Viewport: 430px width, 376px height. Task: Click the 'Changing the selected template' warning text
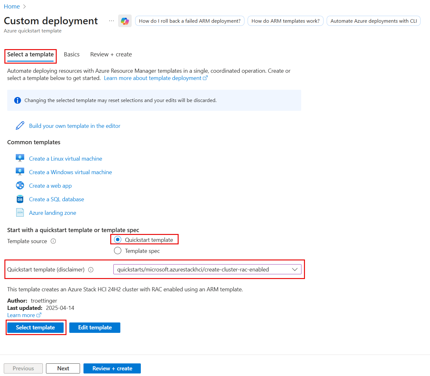(x=120, y=100)
